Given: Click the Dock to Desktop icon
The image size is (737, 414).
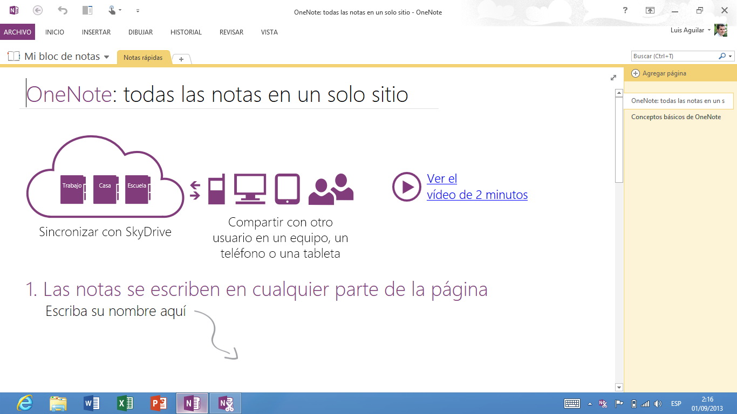Looking at the screenshot, I should click(87, 10).
